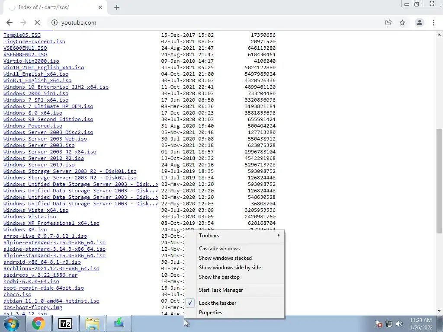Open Windows_XP_Professional_x64.iso link
Image resolution: width=443 pixels, height=332 pixels.
[x=51, y=223]
